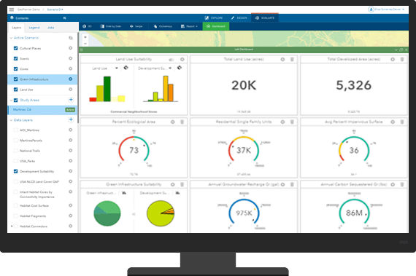416x276 pixels.
Task: Toggle 3D view
Action: pyautogui.click(x=87, y=26)
